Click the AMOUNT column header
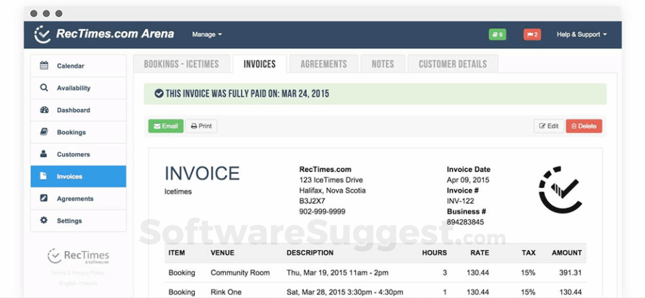This screenshot has width=645, height=298. click(x=566, y=253)
